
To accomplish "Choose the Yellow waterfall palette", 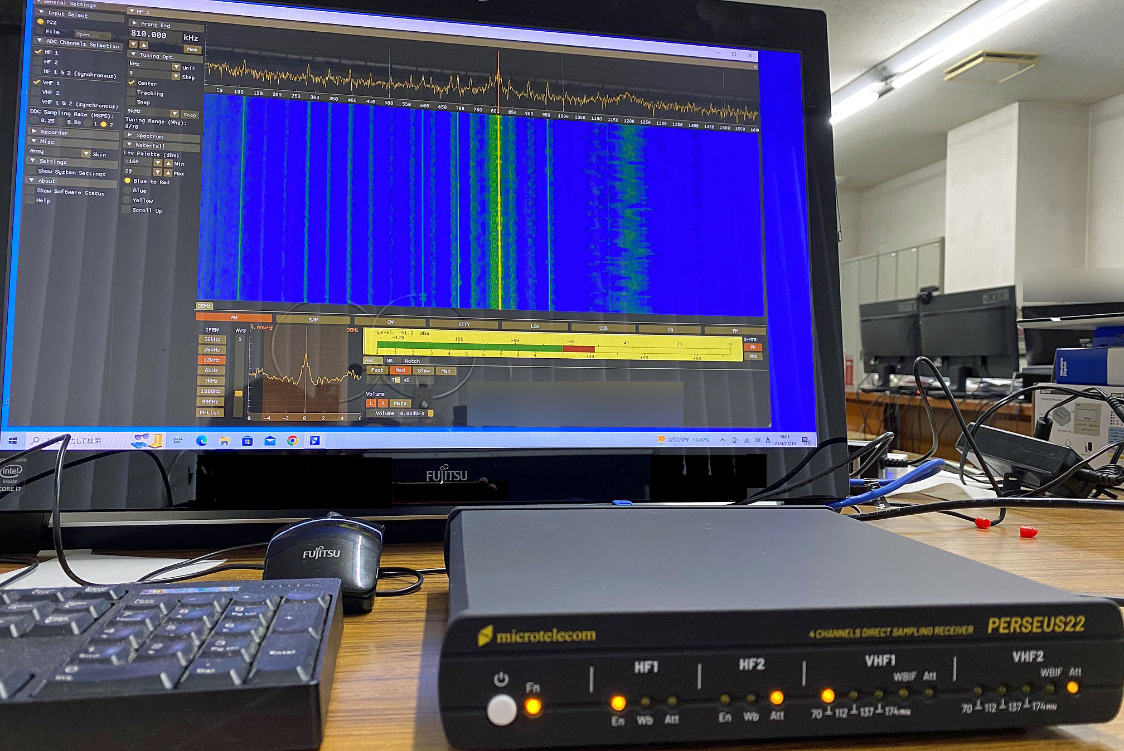I will pos(127,199).
